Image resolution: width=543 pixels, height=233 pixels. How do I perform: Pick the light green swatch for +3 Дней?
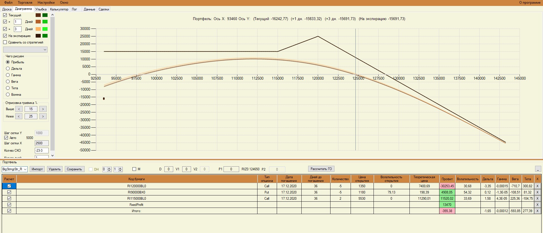pos(45,29)
